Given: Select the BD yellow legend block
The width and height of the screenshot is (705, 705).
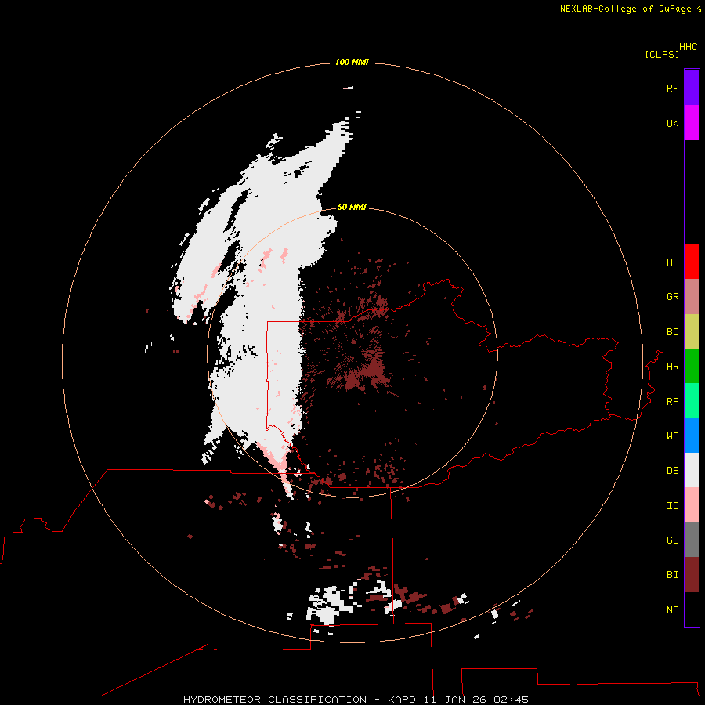Looking at the screenshot, I should tap(692, 332).
